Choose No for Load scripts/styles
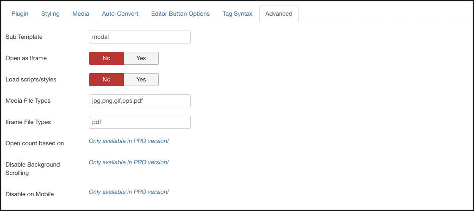This screenshot has height=211, width=474. click(106, 80)
